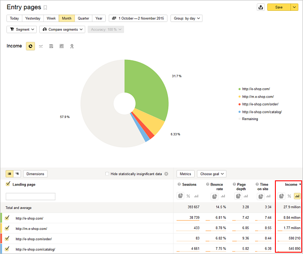Click the Dimensions button
Viewport: 303px width, 254px height.
click(35, 174)
